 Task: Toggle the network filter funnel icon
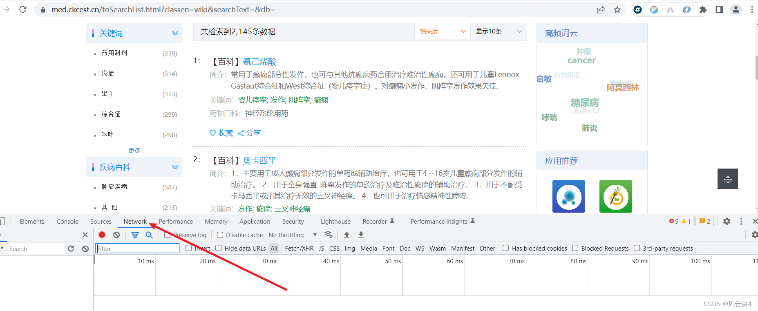135,235
